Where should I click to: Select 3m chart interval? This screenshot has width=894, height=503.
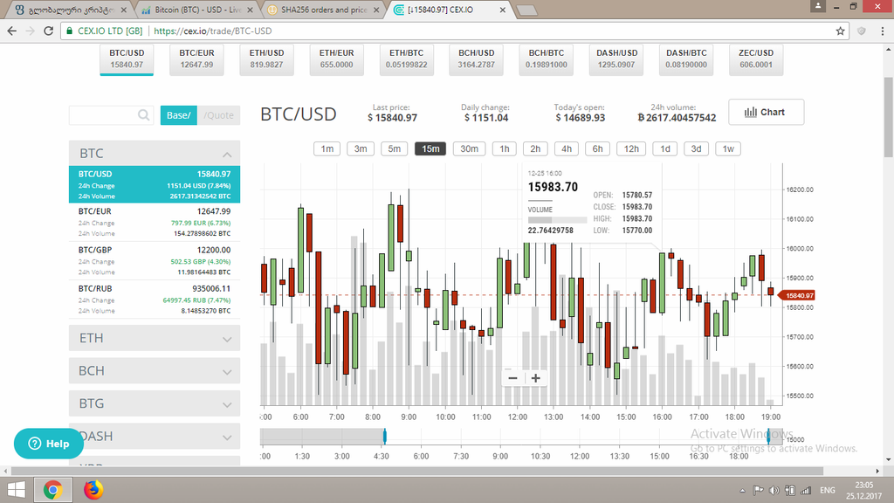pyautogui.click(x=361, y=148)
